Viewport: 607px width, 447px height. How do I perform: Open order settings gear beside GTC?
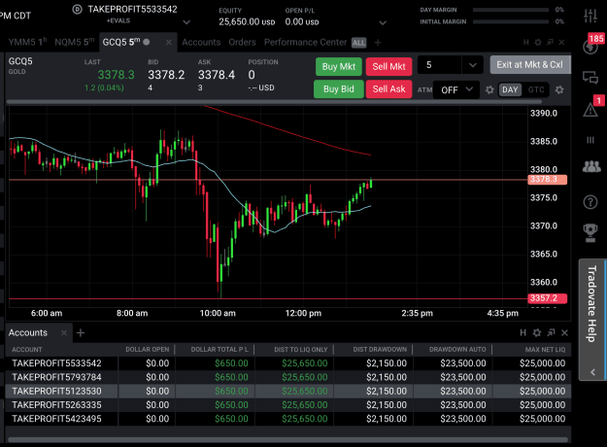click(559, 89)
